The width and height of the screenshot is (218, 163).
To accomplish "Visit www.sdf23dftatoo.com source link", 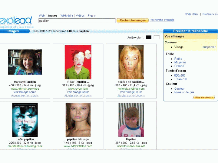I will tap(78, 146).
